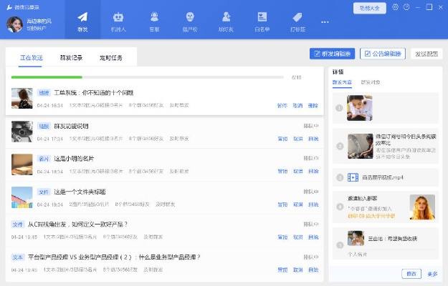Click the user profile avatar

coord(14,24)
